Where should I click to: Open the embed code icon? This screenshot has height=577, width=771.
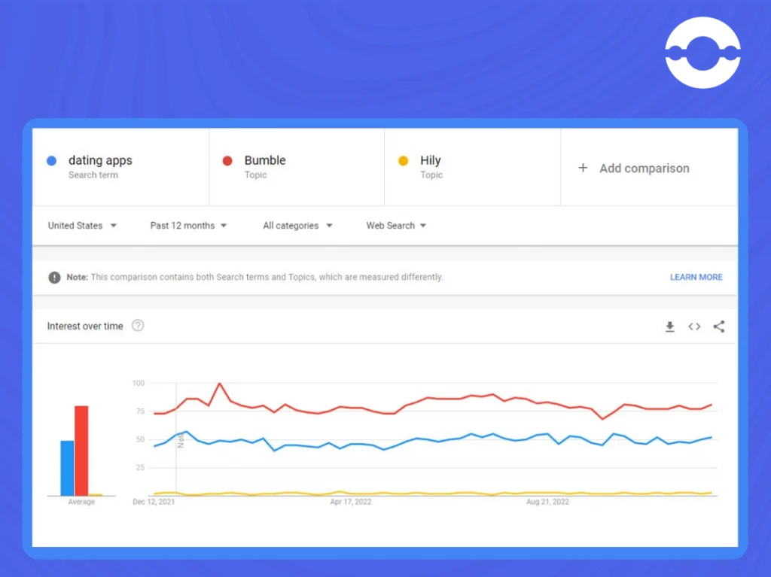(694, 326)
